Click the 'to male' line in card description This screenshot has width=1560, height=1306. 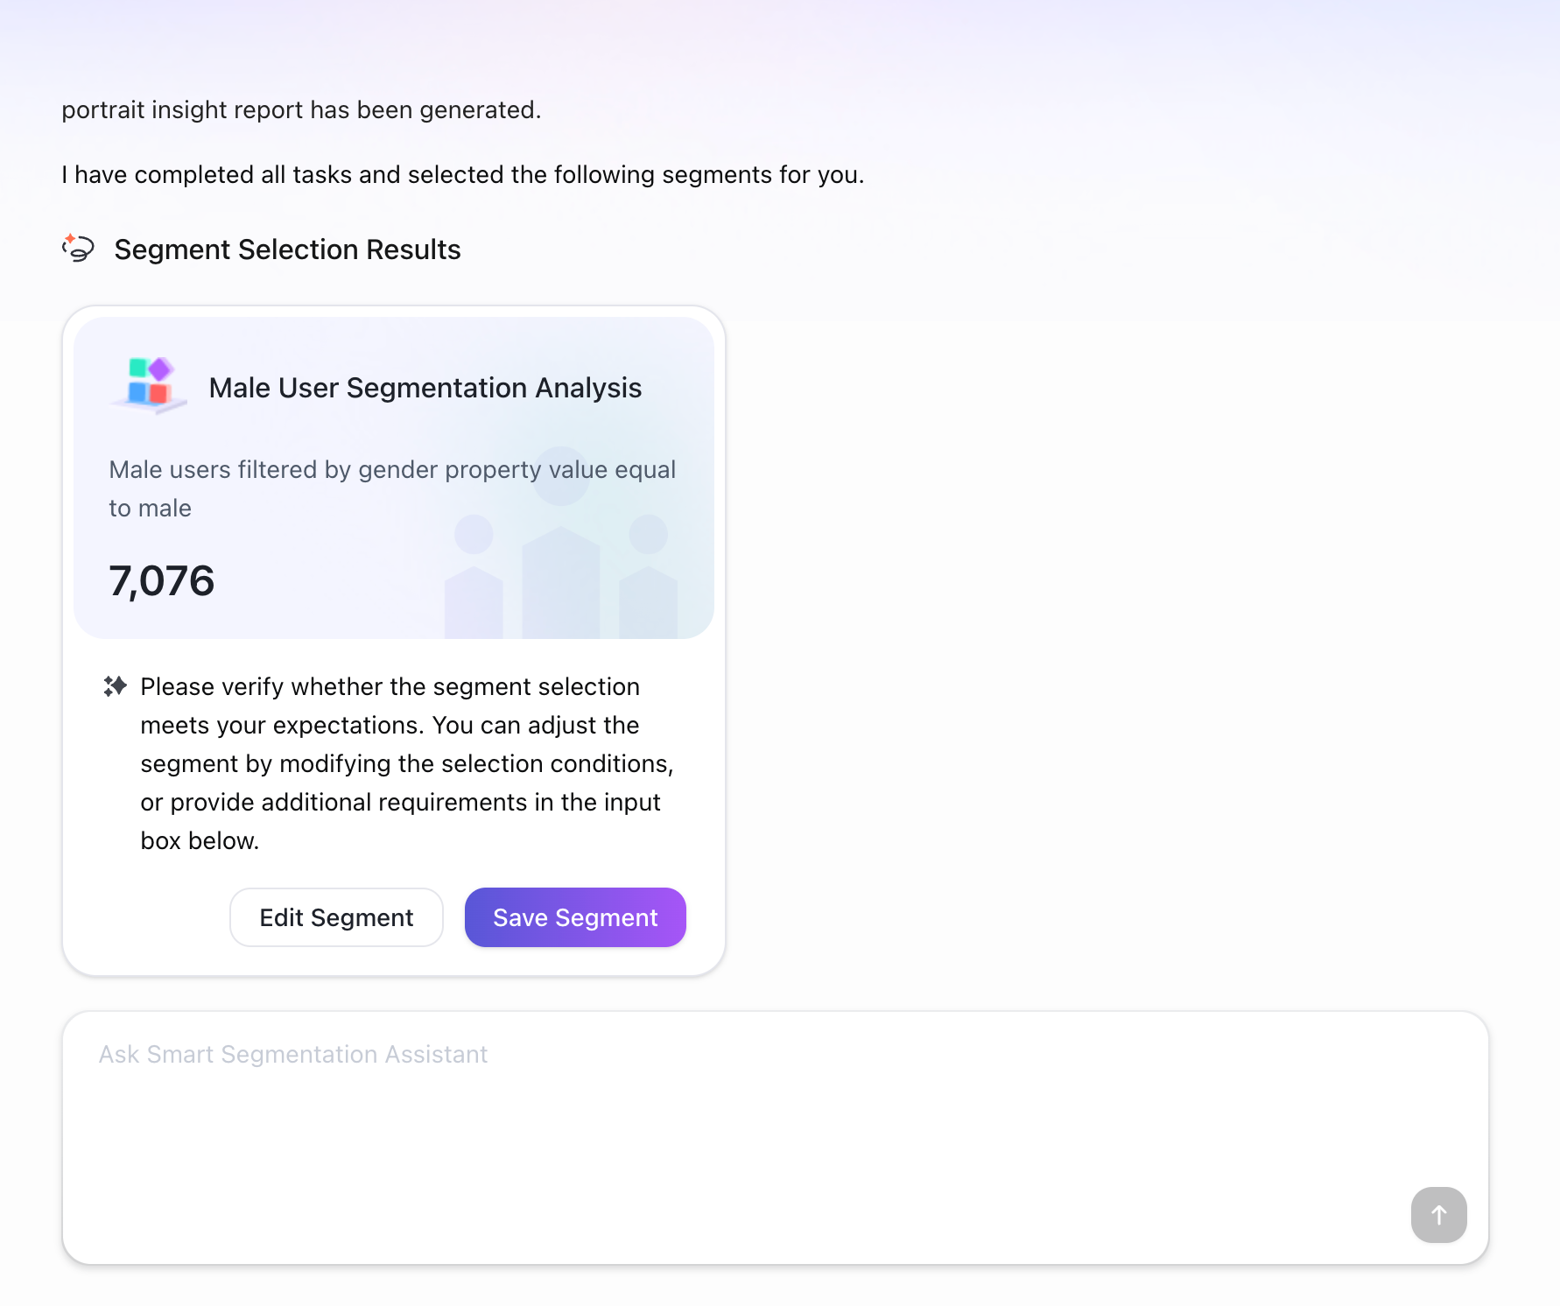150,509
